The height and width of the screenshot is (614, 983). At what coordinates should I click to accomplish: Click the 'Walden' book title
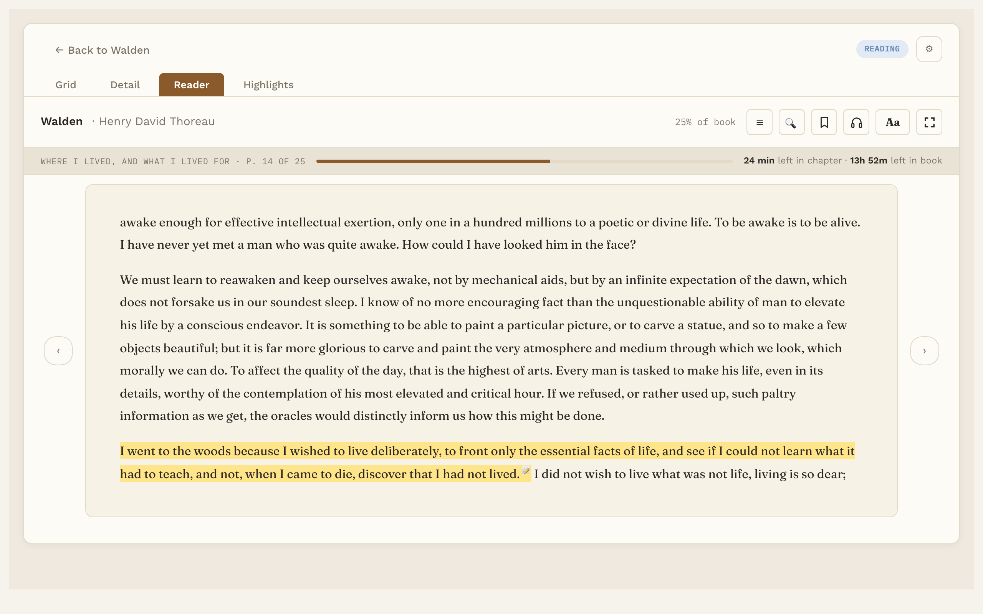[x=62, y=121]
